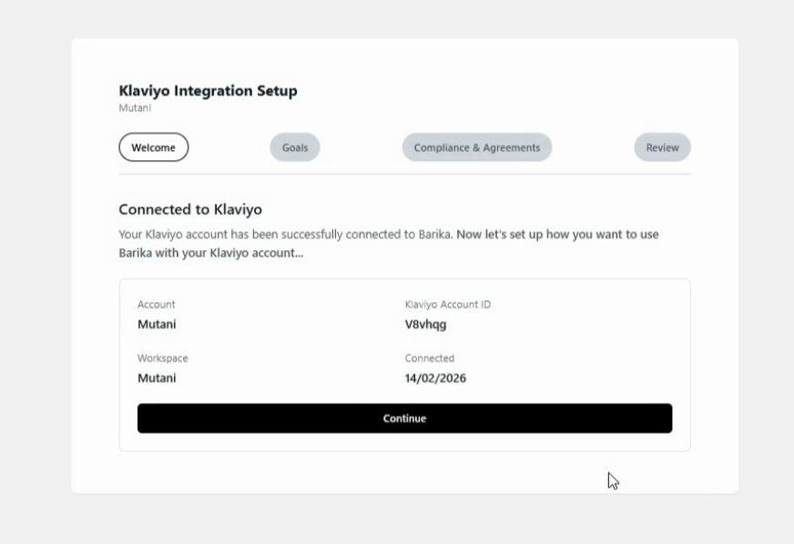Go to the Review step
The height and width of the screenshot is (544, 794).
click(x=662, y=147)
